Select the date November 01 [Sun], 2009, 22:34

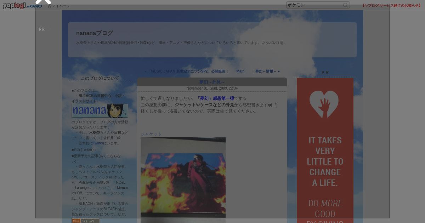click(x=212, y=88)
